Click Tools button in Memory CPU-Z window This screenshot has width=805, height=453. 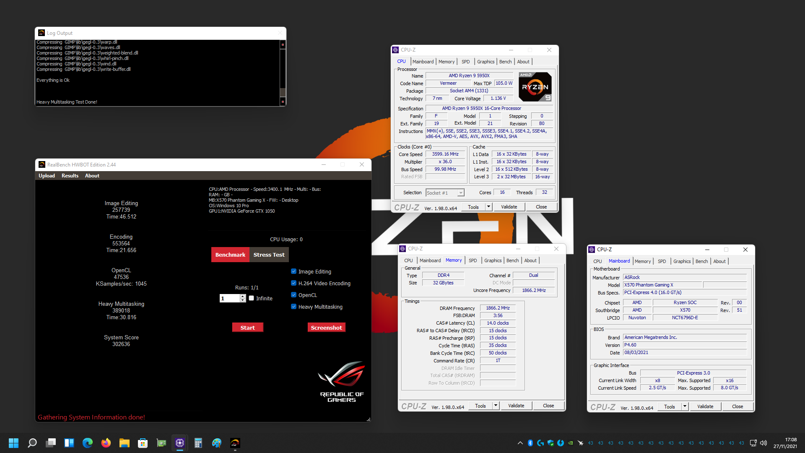tap(480, 406)
